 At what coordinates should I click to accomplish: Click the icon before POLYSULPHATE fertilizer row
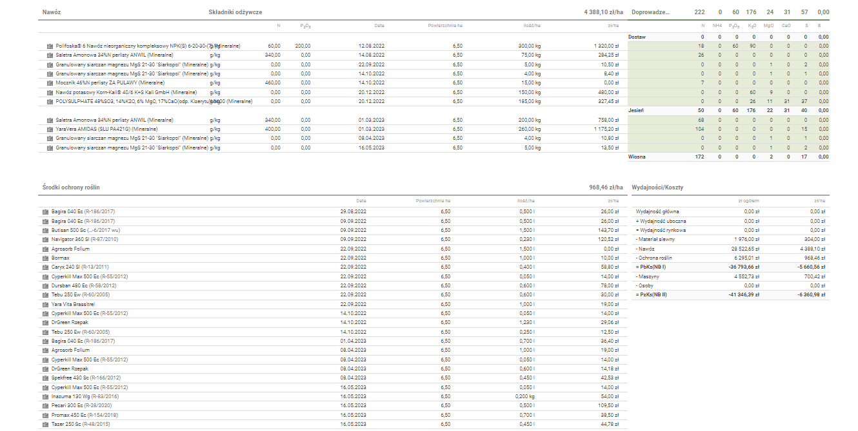coord(50,102)
